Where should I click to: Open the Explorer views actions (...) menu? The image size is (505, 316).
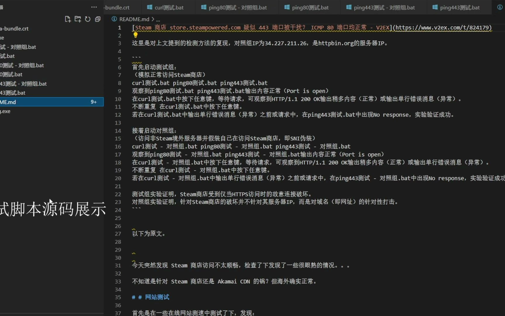pos(94,7)
